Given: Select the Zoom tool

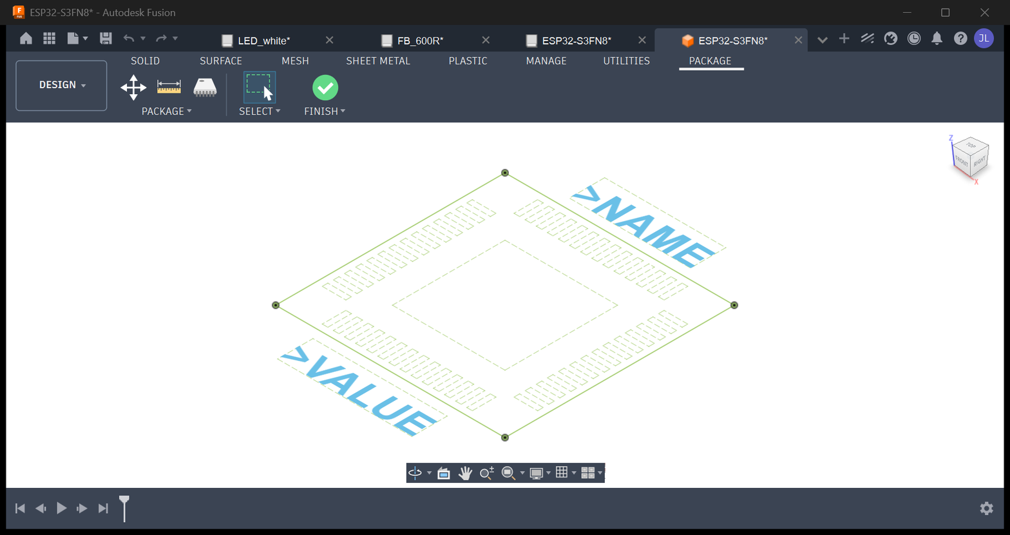Looking at the screenshot, I should [x=487, y=473].
